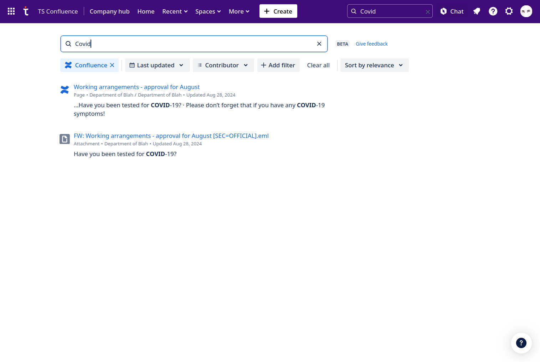Click the snippet 'Have you been tested for COVID-19?' of attachment

125,154
